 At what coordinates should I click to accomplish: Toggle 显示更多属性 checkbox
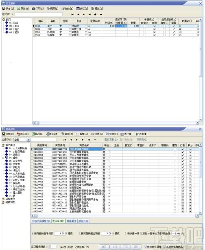point(145,247)
